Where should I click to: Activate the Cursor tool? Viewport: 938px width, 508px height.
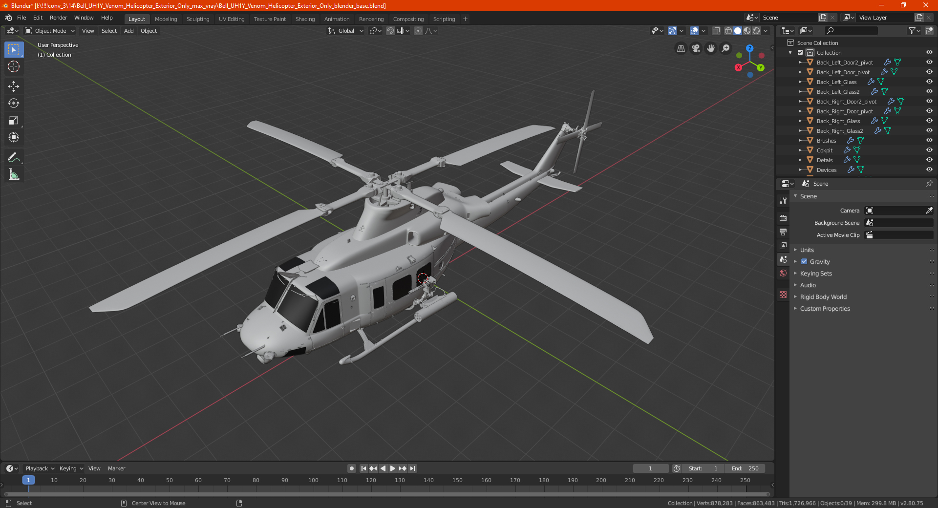coord(14,67)
